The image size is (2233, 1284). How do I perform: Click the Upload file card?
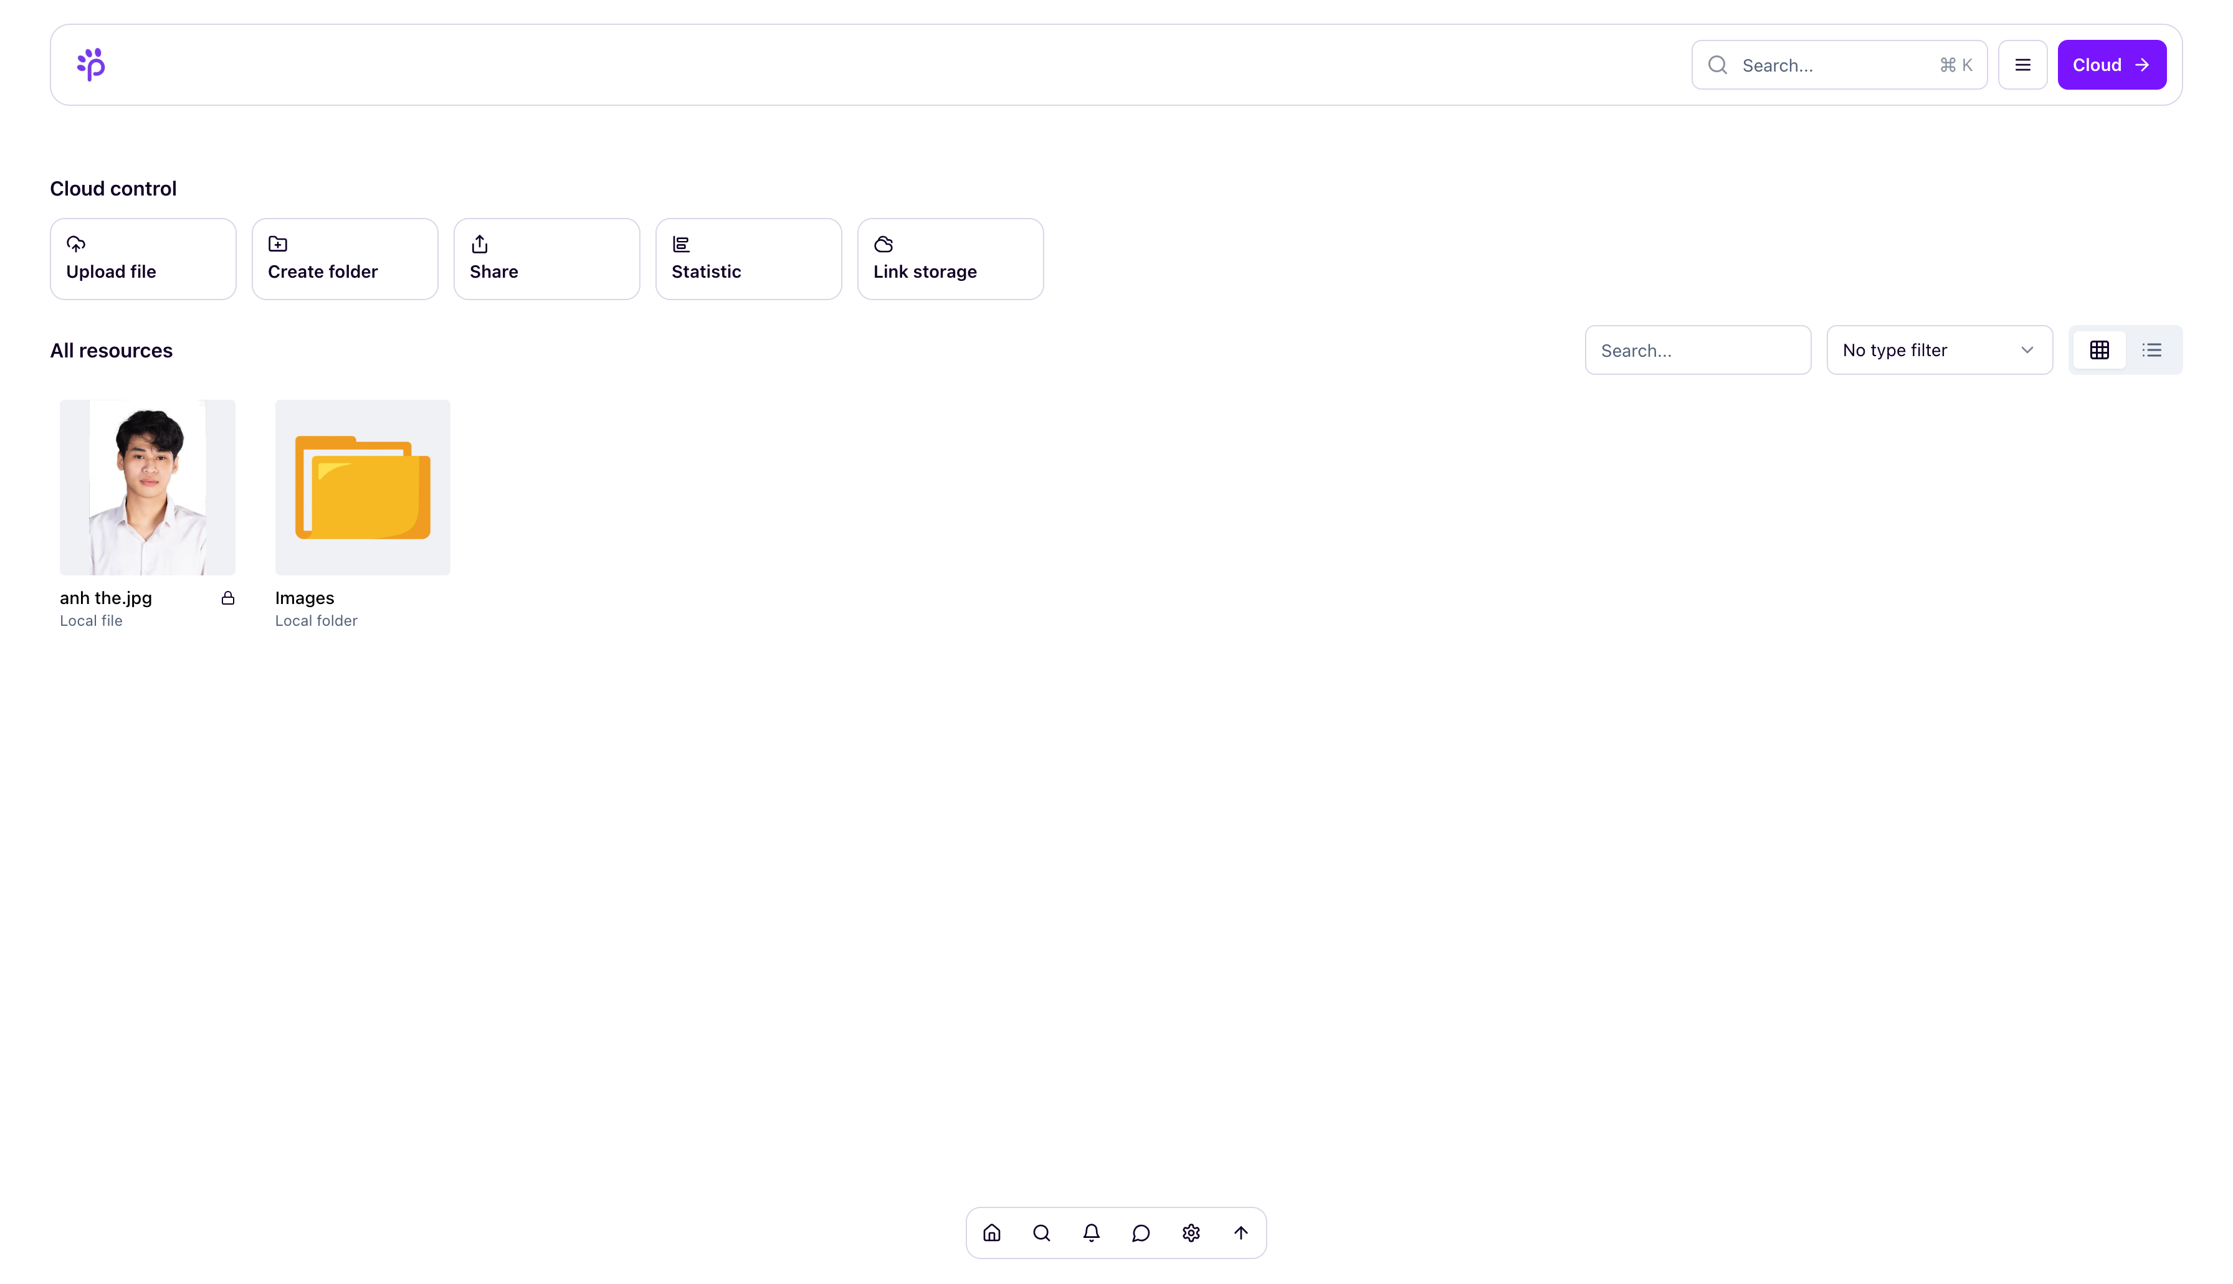[143, 259]
